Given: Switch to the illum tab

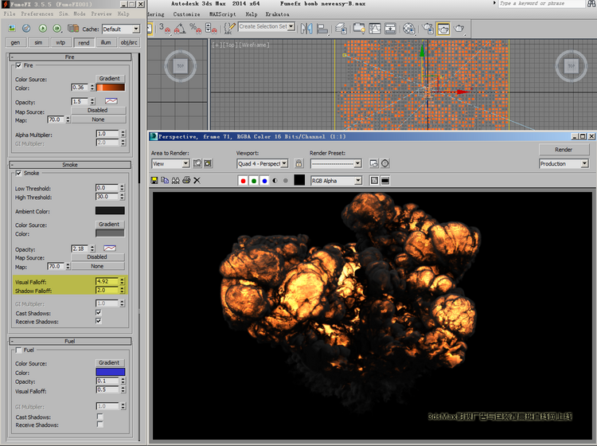Looking at the screenshot, I should point(106,42).
